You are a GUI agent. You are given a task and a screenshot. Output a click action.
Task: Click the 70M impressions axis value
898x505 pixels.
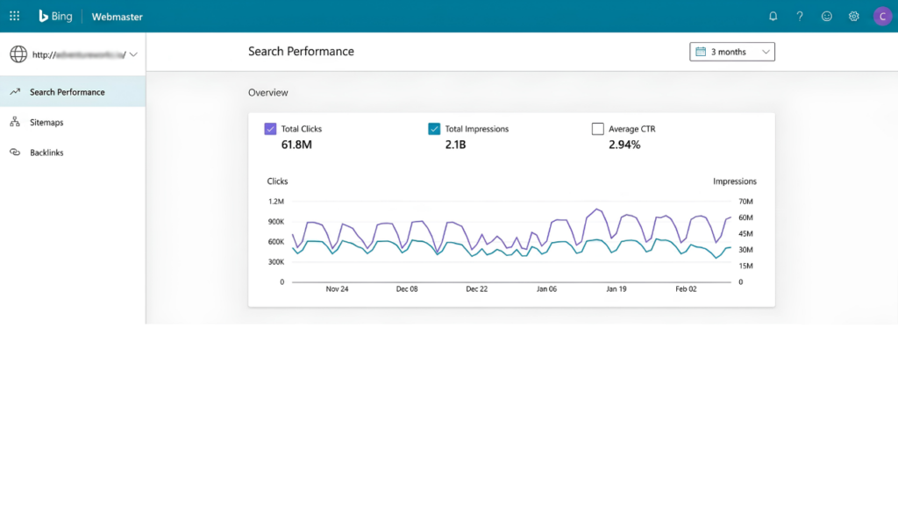click(x=745, y=202)
